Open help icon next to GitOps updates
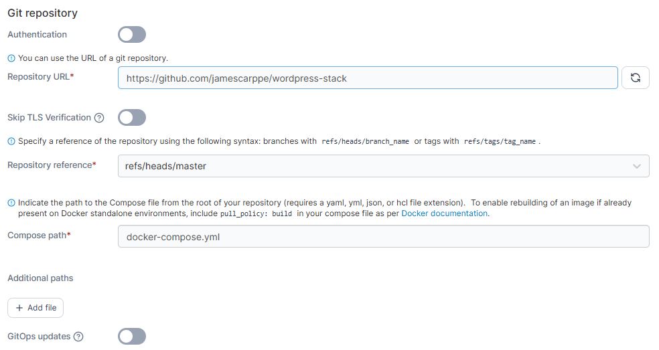The image size is (659, 350). (78, 337)
